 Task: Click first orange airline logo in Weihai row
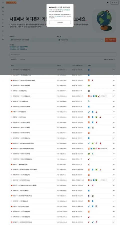(89, 80)
